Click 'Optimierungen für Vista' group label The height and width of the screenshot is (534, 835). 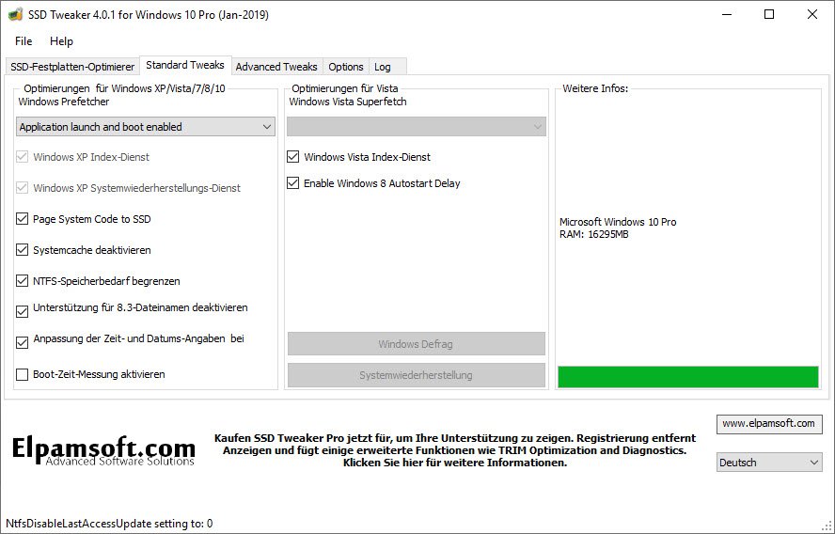(344, 88)
